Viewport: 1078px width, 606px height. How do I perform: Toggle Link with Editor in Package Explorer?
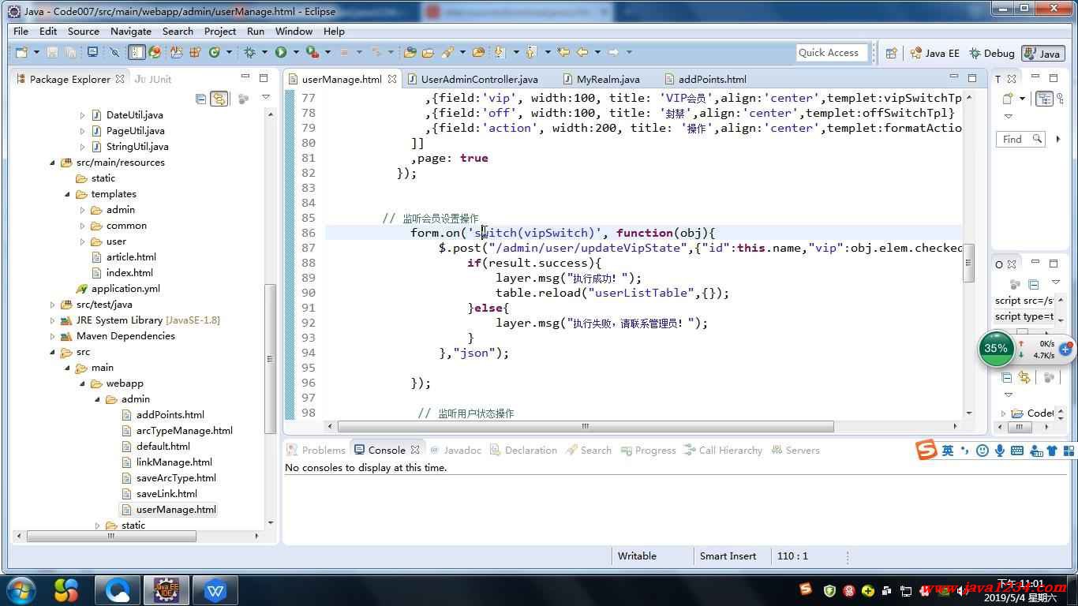[x=219, y=99]
